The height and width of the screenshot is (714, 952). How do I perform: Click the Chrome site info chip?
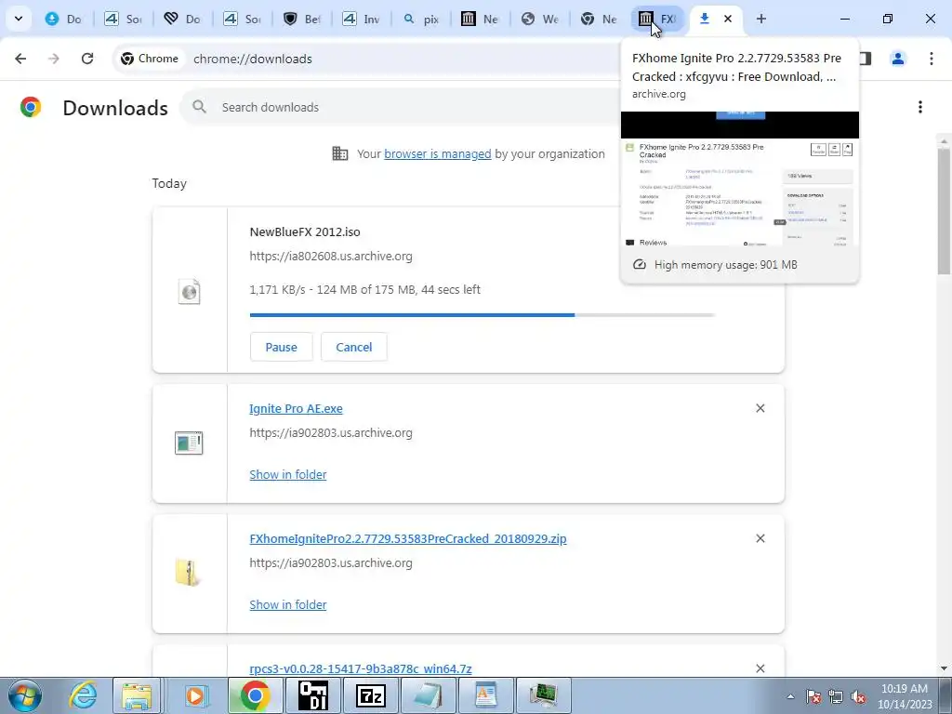pyautogui.click(x=150, y=59)
